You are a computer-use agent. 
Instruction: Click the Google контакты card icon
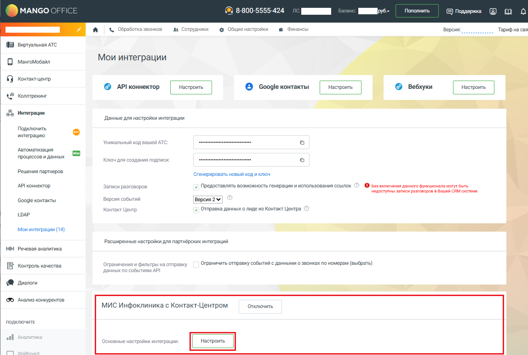249,87
